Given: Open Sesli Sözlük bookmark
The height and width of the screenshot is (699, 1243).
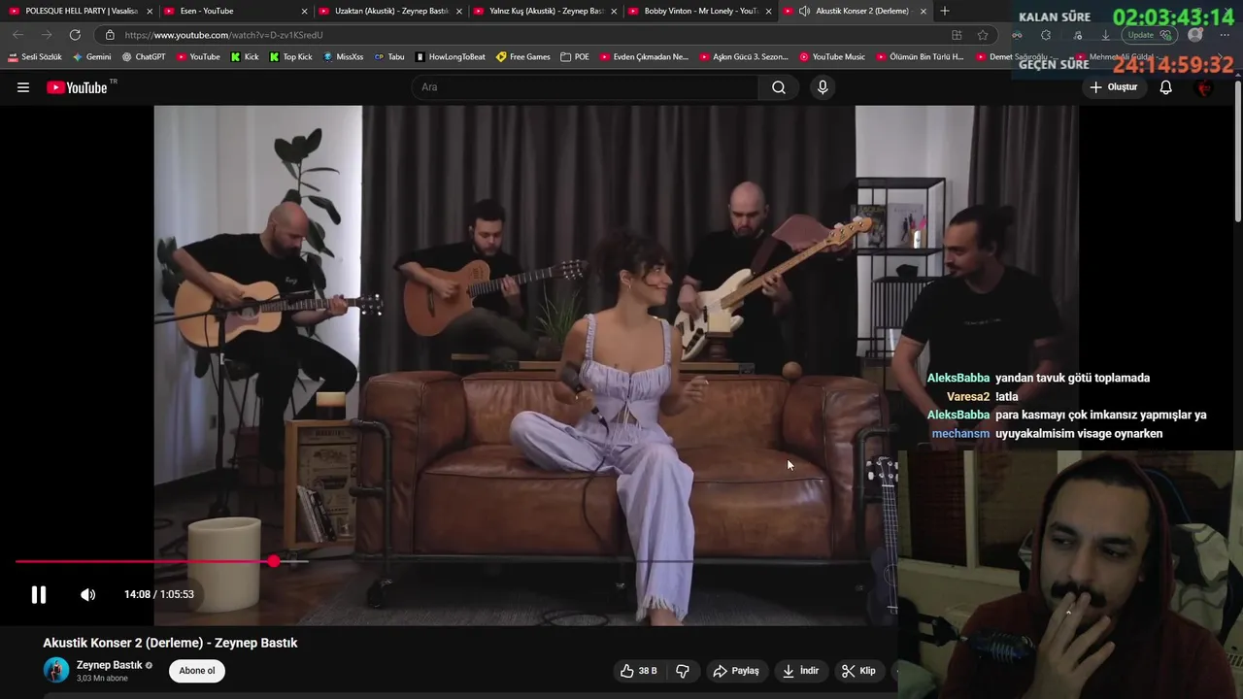Looking at the screenshot, I should coord(35,57).
